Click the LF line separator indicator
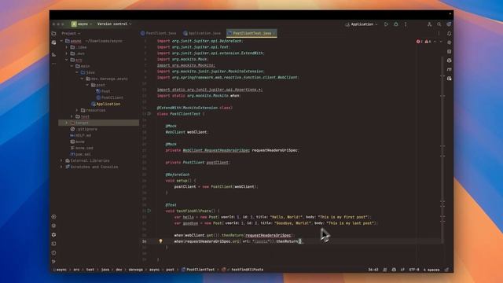 coord(402,270)
